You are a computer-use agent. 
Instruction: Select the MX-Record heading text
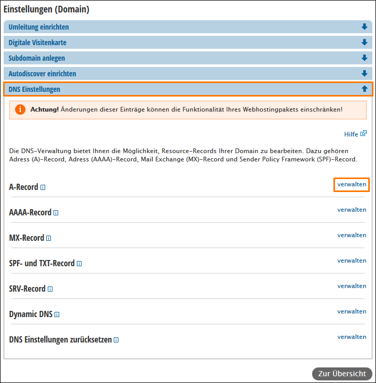coord(26,238)
